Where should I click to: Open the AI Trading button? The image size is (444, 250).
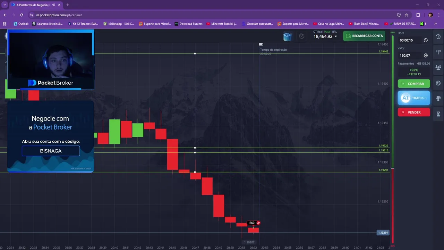(x=414, y=98)
